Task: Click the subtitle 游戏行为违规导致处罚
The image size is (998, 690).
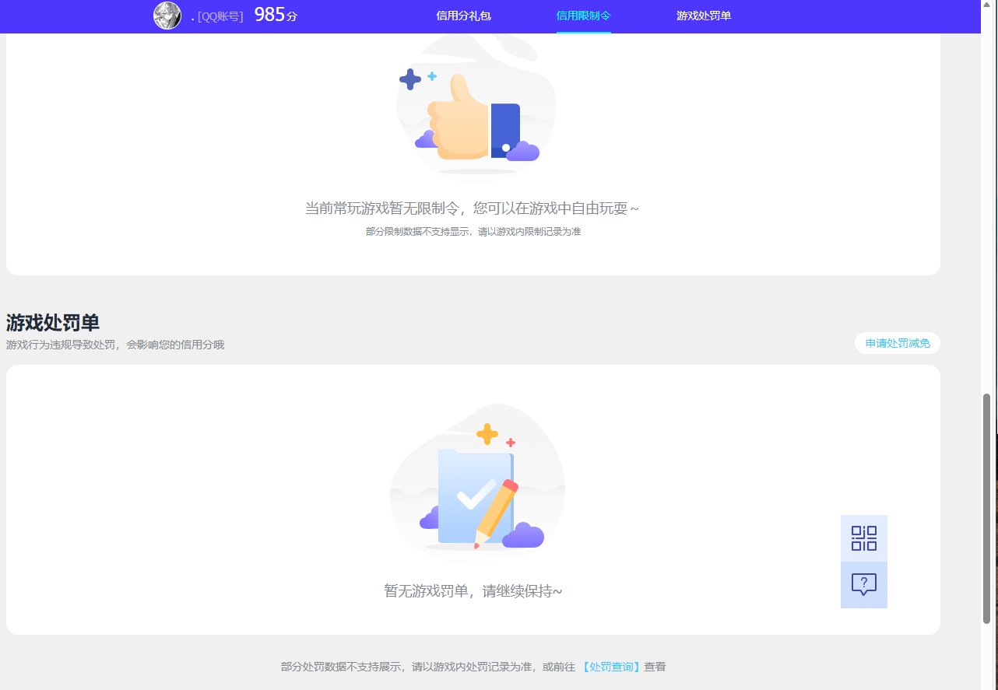Action: 61,345
